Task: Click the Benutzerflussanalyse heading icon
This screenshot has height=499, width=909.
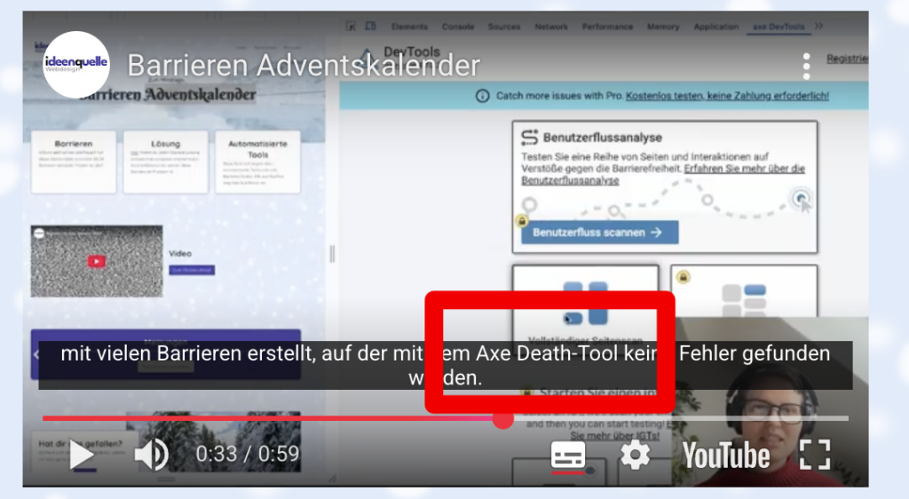Action: pyautogui.click(x=529, y=138)
